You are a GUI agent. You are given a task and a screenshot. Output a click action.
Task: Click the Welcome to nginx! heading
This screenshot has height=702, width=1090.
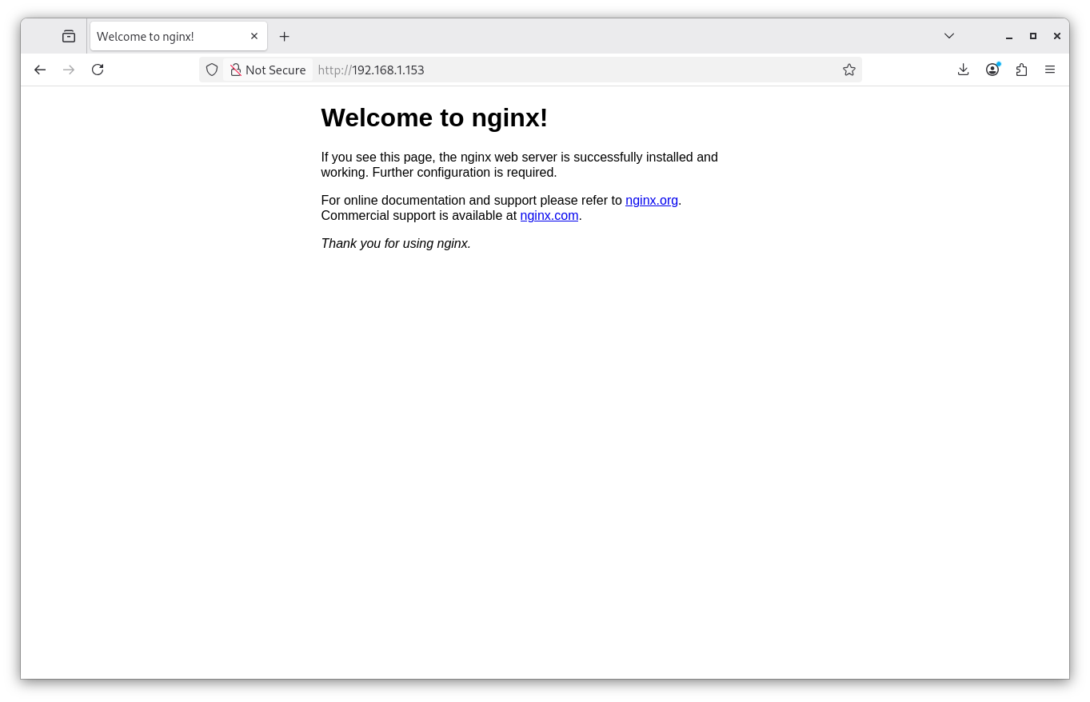(x=434, y=118)
